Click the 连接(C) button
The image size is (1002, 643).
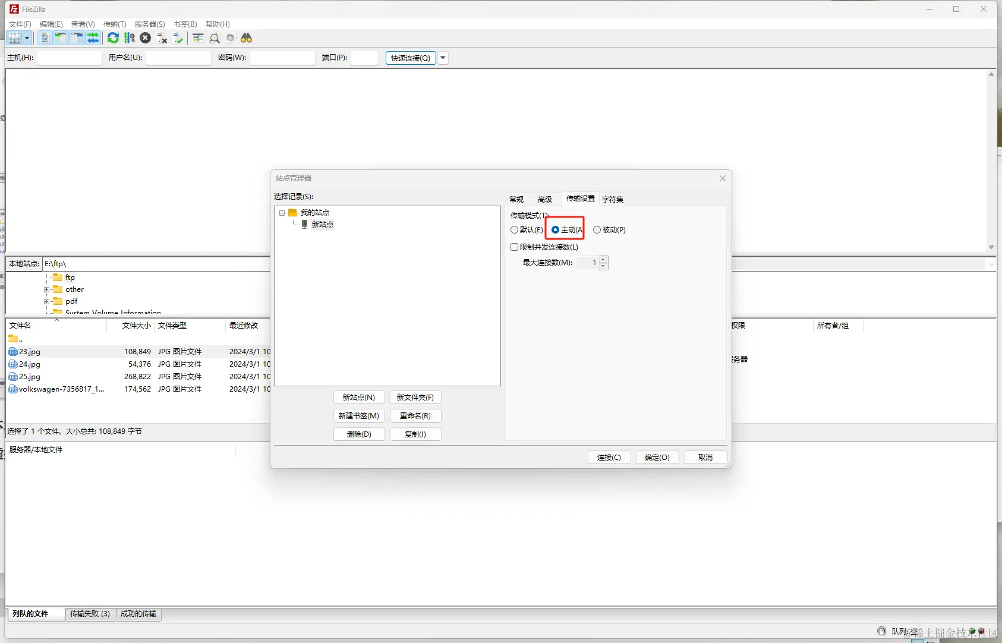609,458
